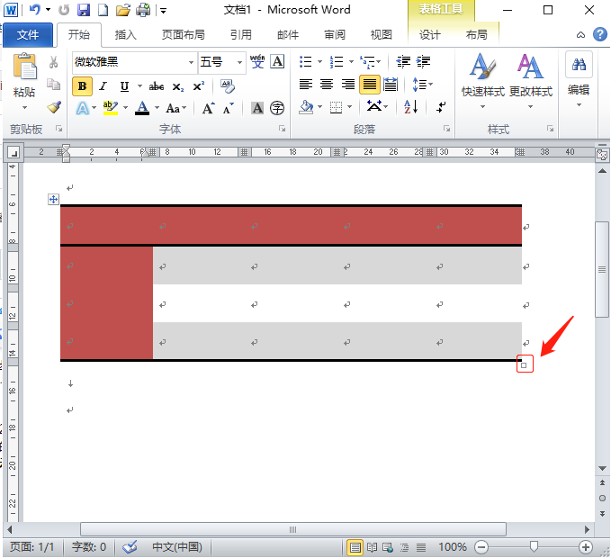
Task: Click the Clear Formatting eraser icon
Action: point(228,86)
